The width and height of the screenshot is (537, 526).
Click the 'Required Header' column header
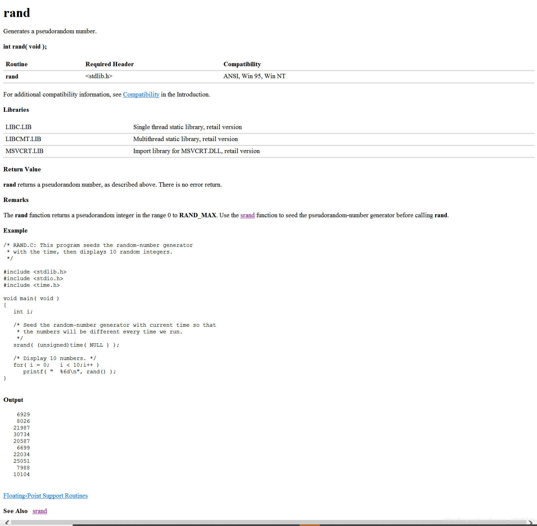click(109, 64)
